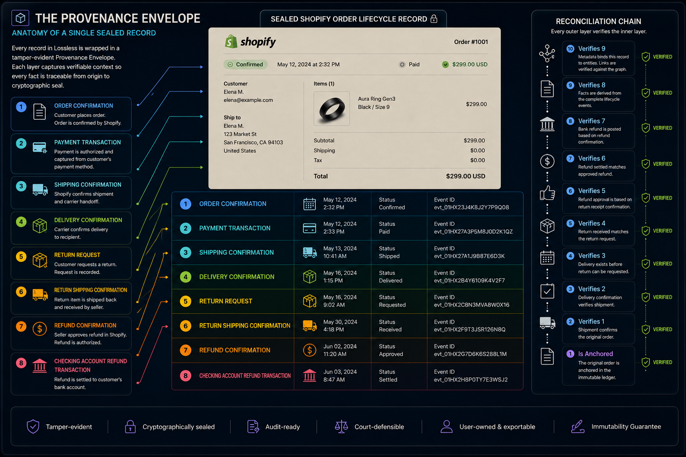Image resolution: width=686 pixels, height=457 pixels.
Task: Click the truck icon in Return Shipping Confirmation card
Action: [40, 295]
